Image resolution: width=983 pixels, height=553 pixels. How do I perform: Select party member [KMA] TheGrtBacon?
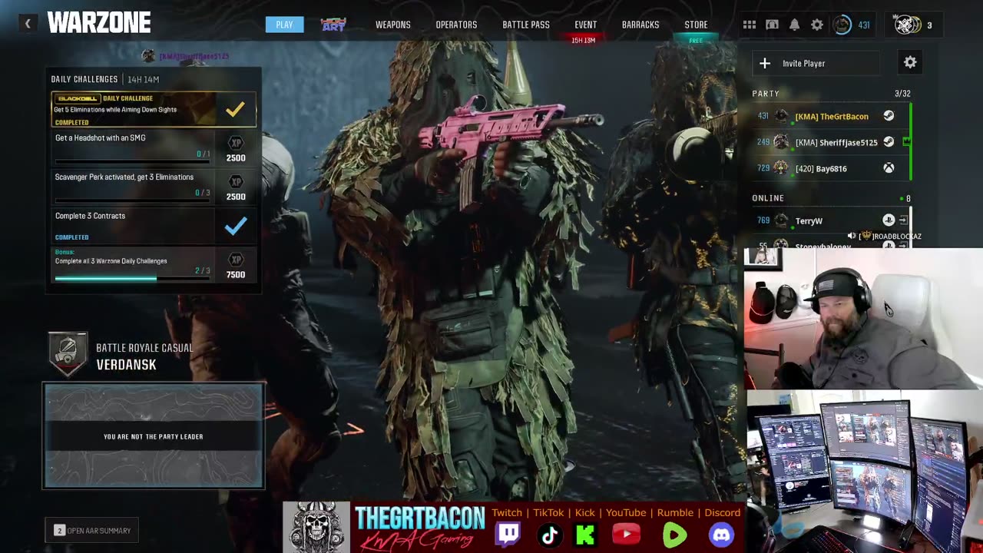tap(829, 116)
